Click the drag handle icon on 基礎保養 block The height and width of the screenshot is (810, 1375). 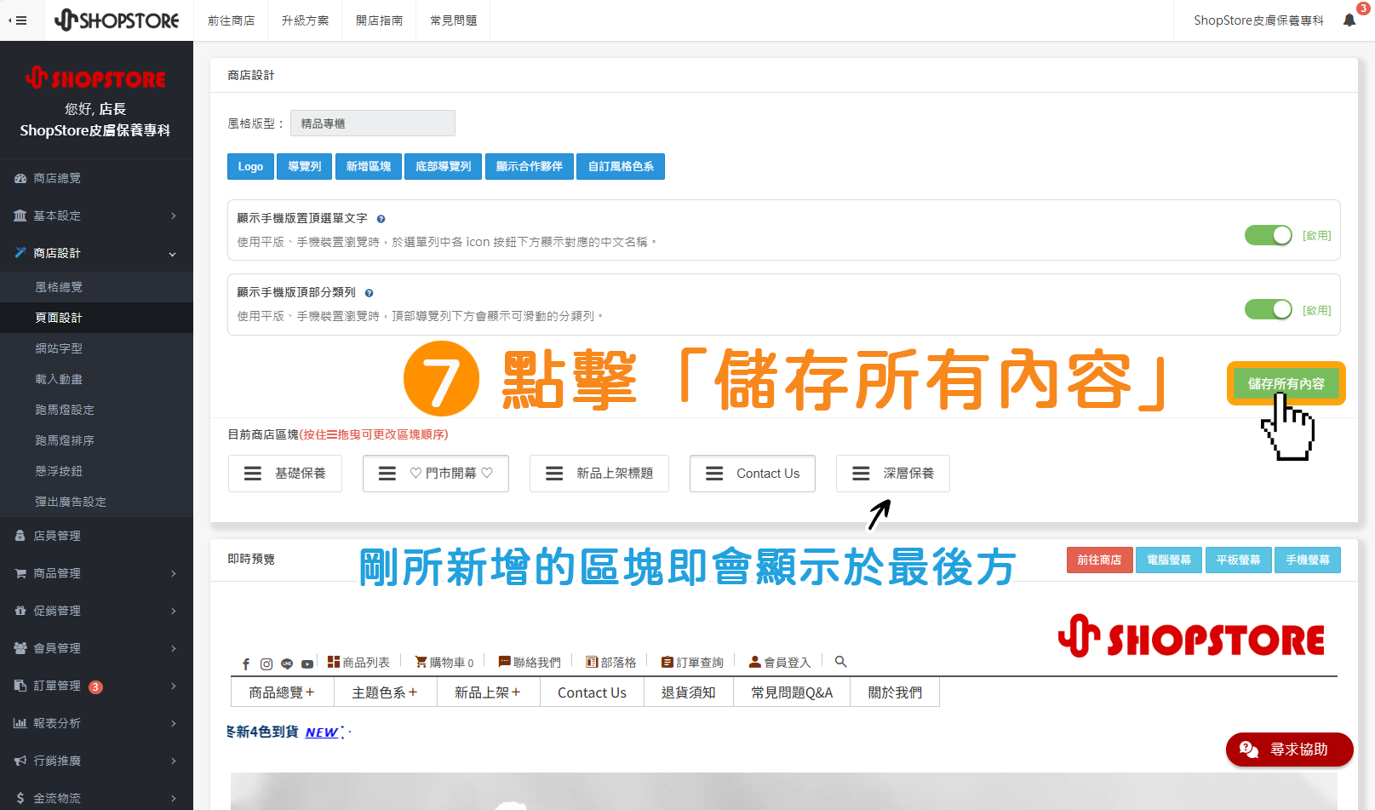click(x=253, y=474)
